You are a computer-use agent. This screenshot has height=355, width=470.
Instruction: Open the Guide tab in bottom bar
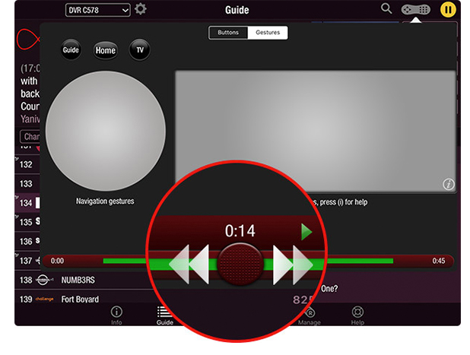pos(164,315)
